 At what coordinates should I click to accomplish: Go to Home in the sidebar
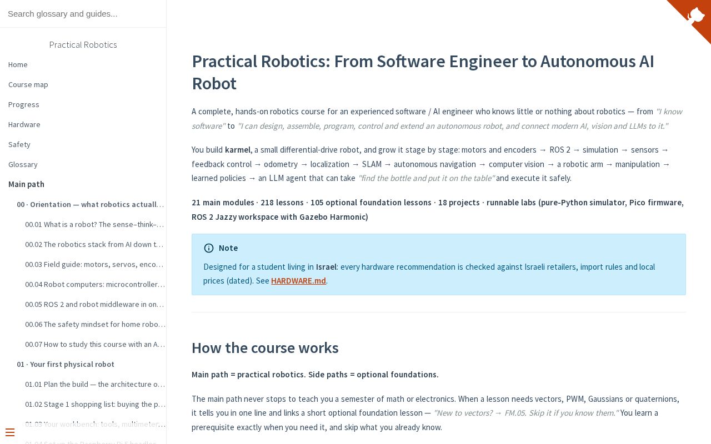pyautogui.click(x=18, y=64)
